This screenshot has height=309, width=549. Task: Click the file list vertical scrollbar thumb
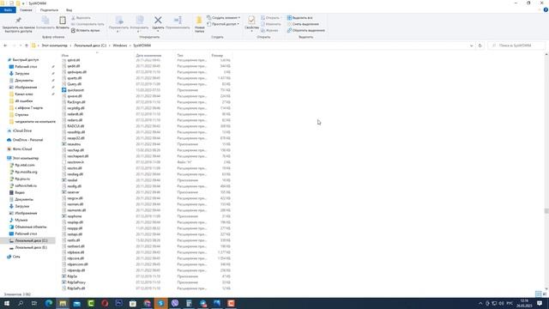point(546,210)
